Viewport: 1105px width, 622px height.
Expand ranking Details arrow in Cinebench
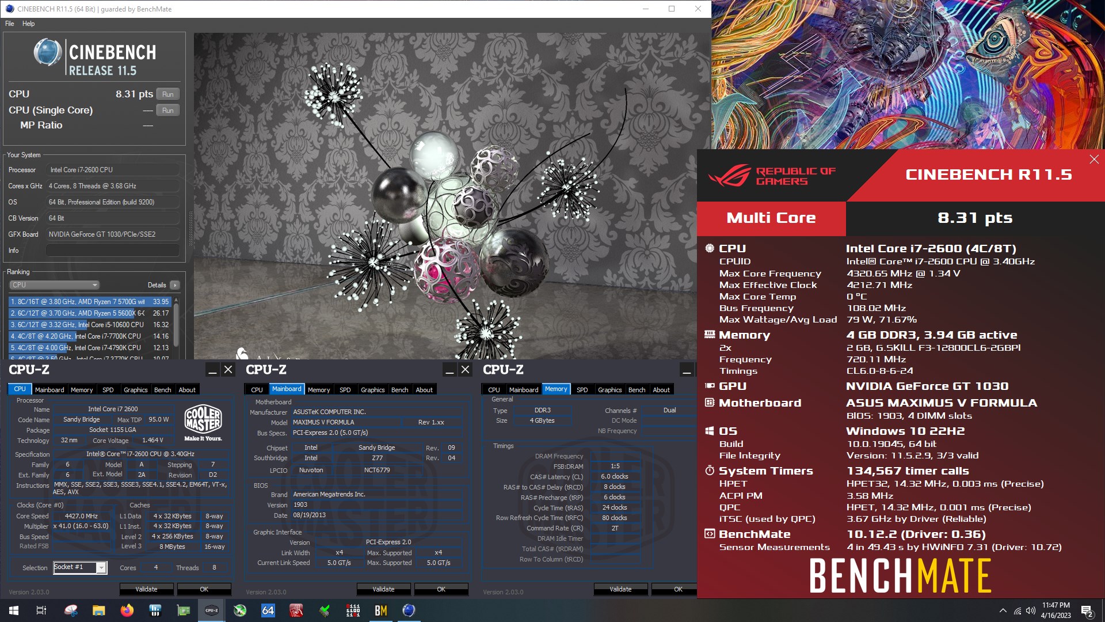pos(175,285)
